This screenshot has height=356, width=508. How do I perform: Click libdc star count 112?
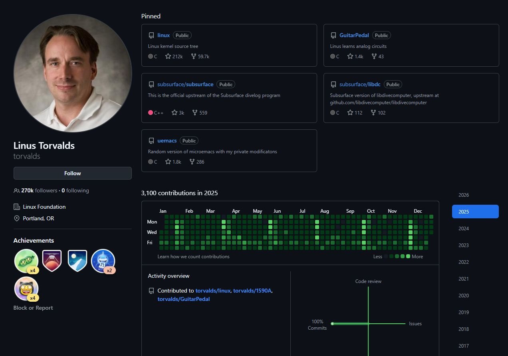(x=355, y=113)
